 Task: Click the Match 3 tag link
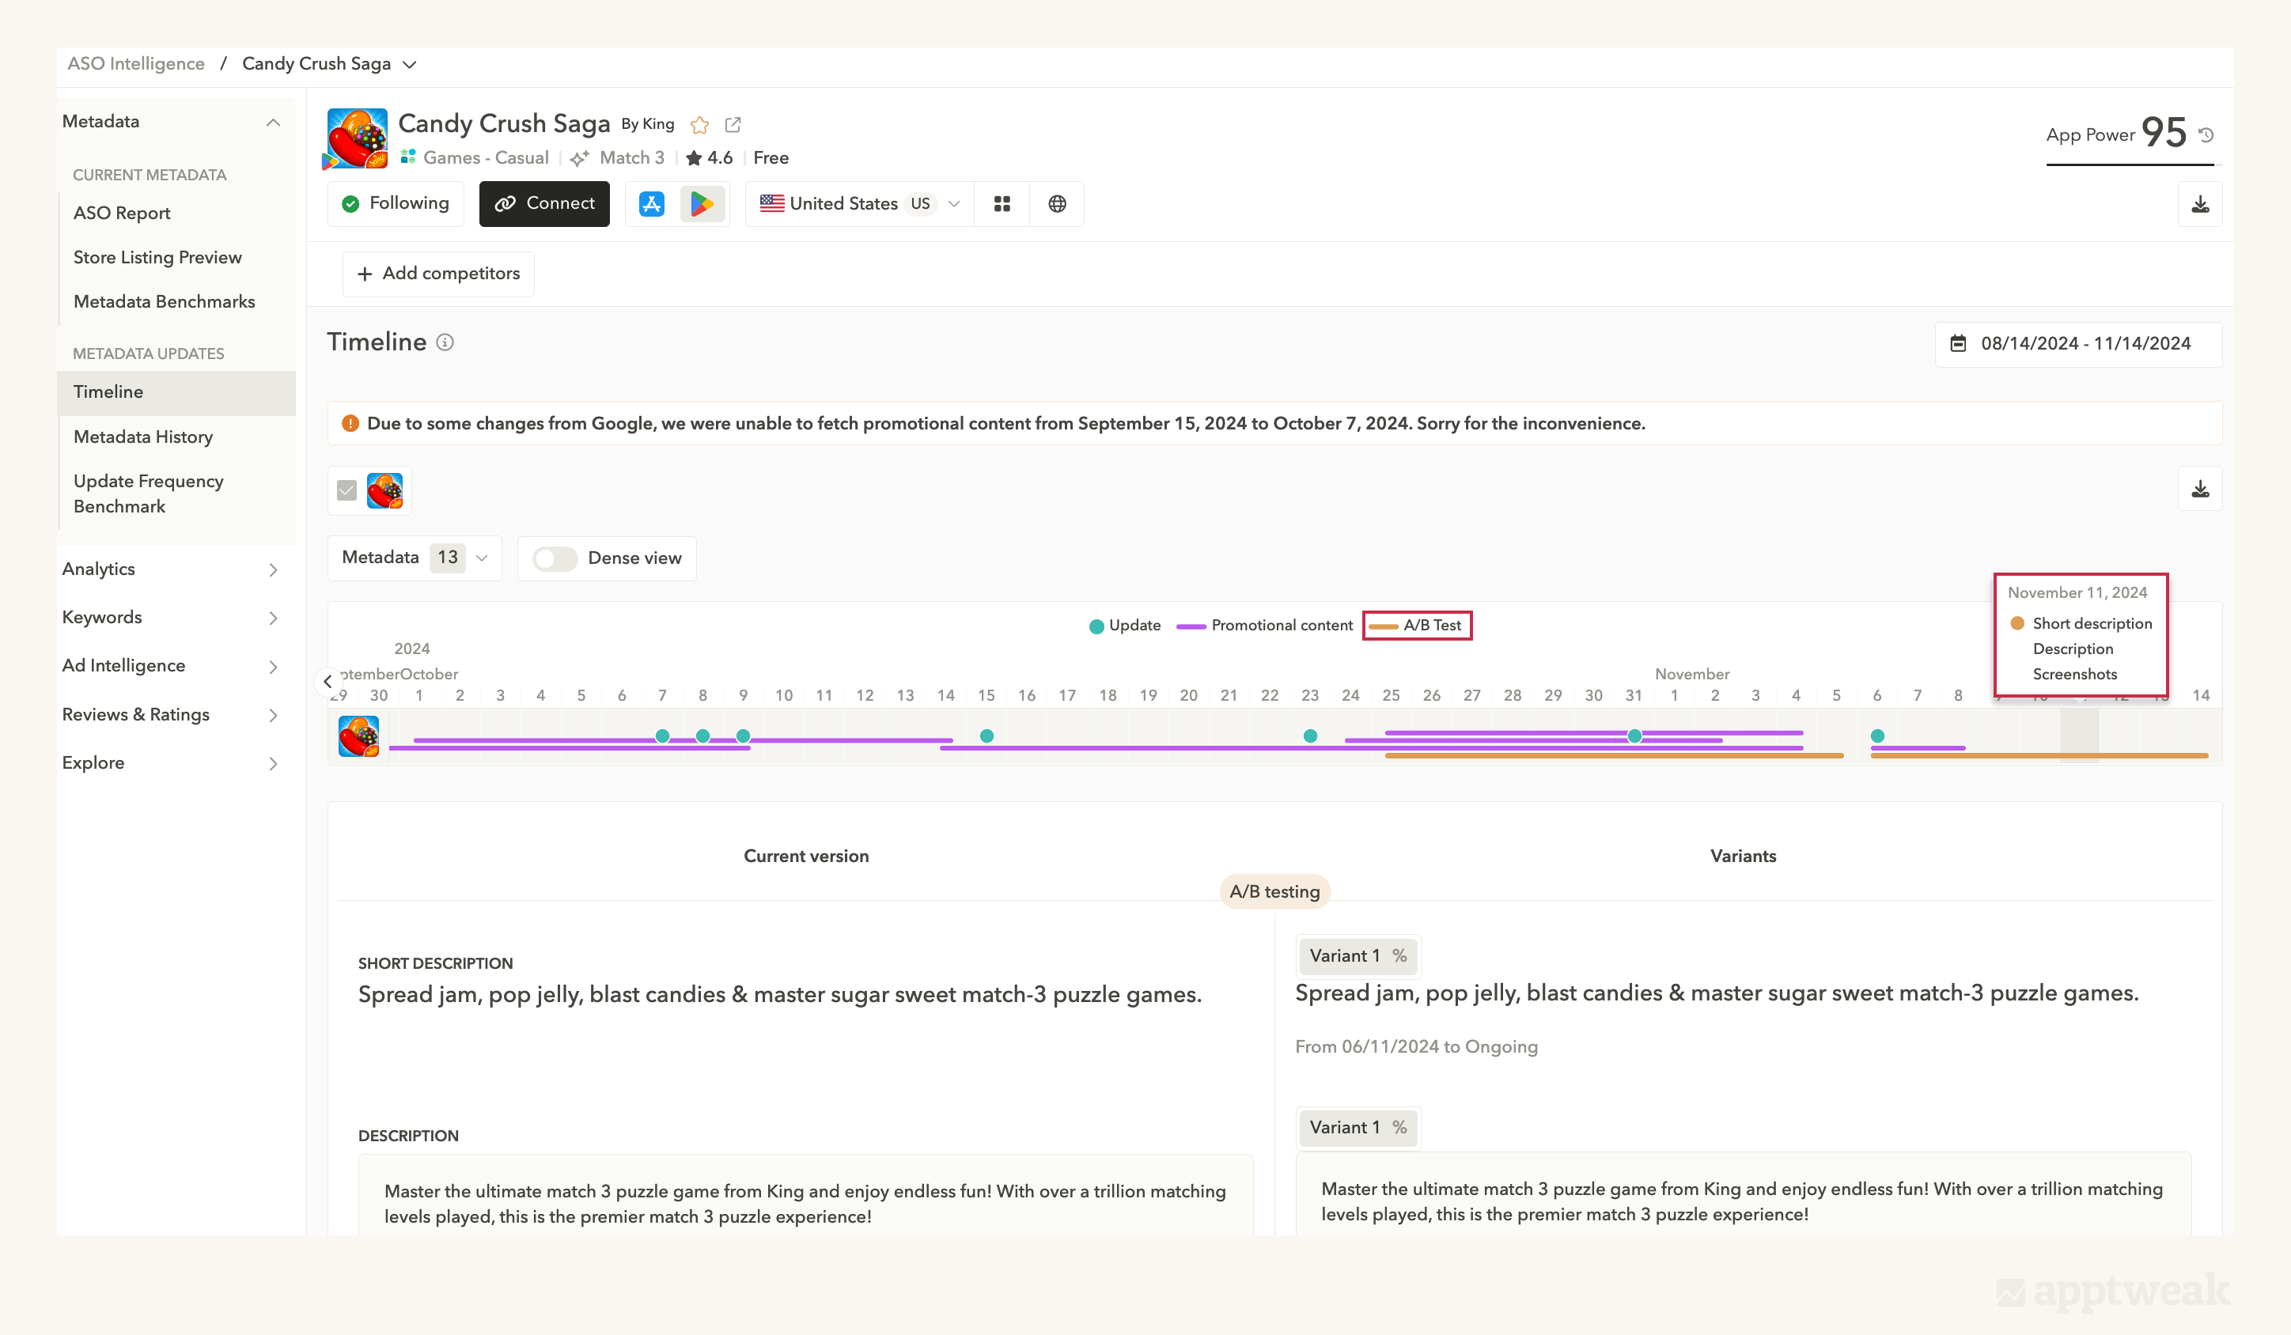pos(632,158)
